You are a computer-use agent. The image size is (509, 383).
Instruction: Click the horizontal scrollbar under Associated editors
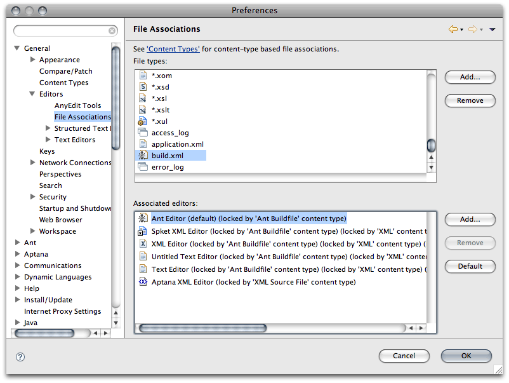(x=272, y=328)
